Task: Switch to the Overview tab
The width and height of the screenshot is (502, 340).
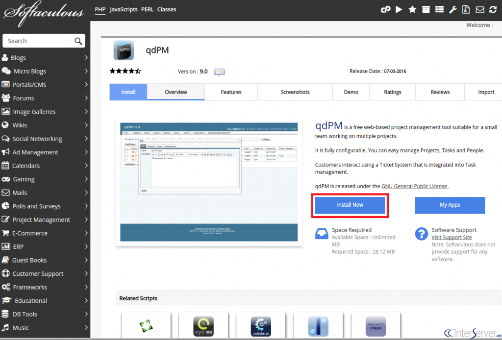Action: click(176, 92)
